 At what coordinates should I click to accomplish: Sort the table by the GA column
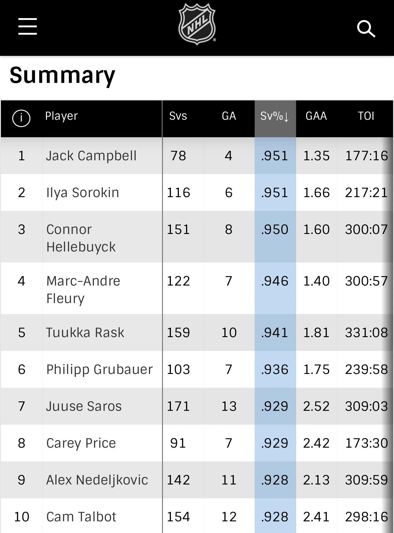pos(229,116)
